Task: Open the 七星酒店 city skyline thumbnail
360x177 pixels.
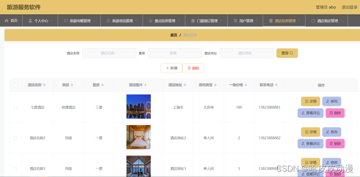Action: pos(139,107)
